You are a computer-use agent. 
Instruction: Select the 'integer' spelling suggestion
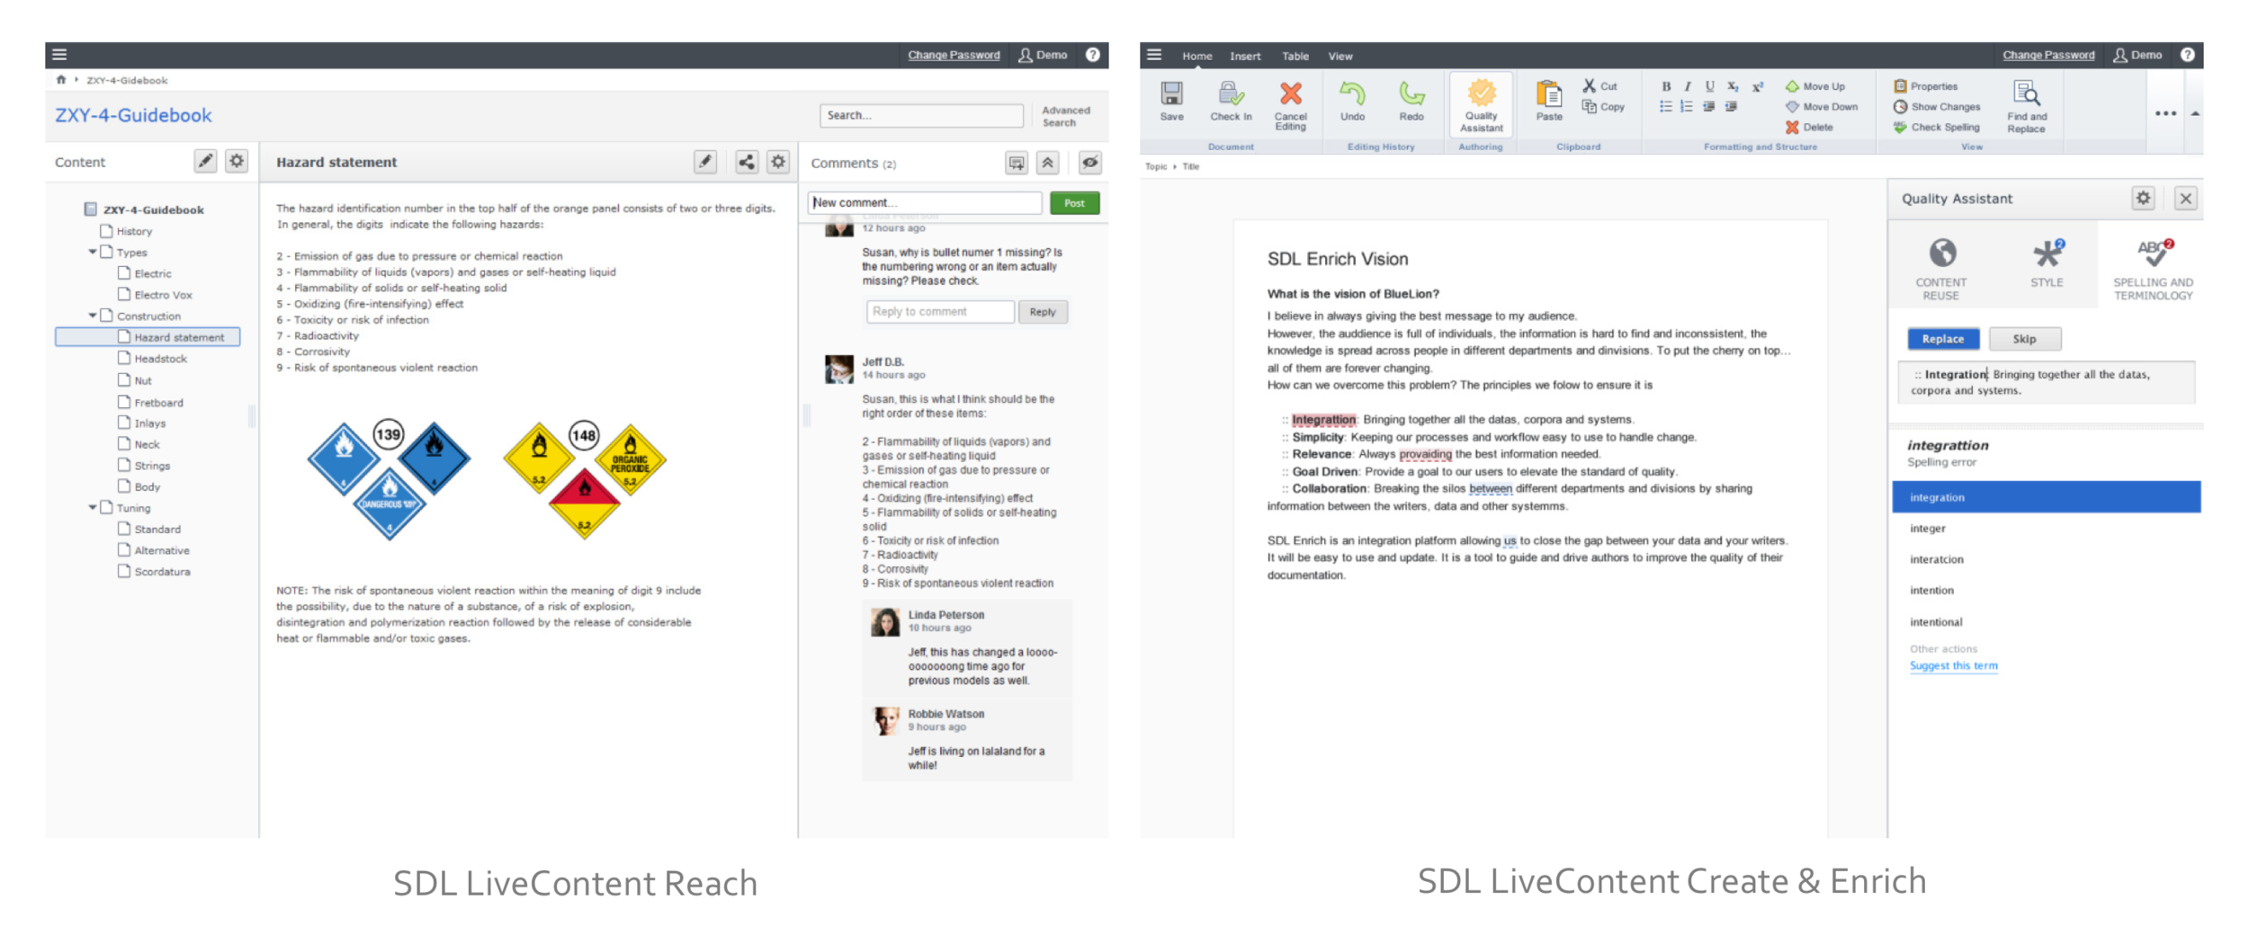point(2047,529)
